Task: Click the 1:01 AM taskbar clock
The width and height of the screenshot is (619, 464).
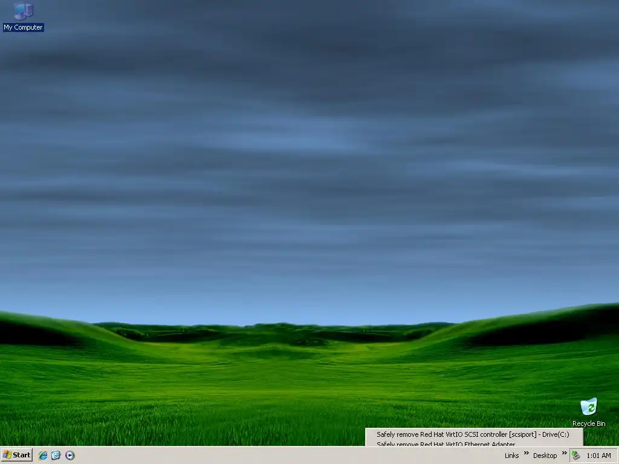Action: 598,456
